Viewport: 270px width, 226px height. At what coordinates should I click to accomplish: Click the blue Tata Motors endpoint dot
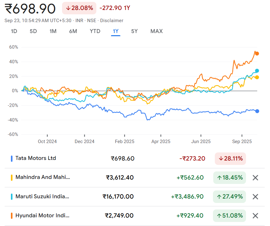click(257, 111)
